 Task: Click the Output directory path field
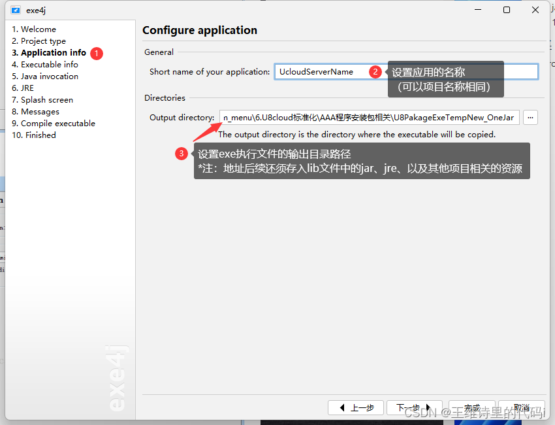click(x=369, y=117)
